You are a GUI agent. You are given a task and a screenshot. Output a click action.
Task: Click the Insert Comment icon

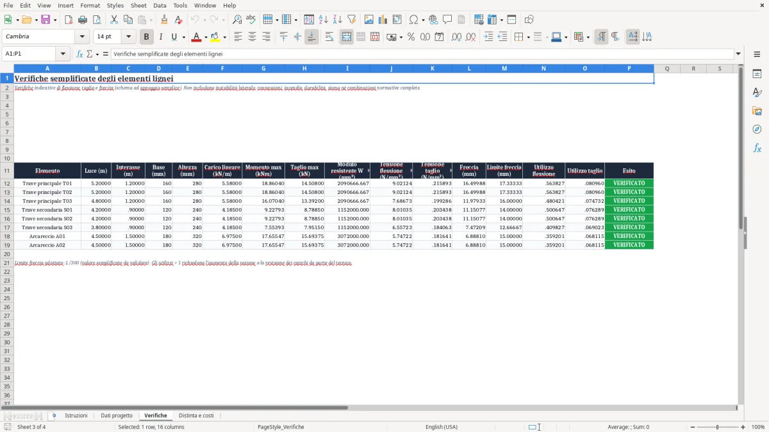point(447,20)
